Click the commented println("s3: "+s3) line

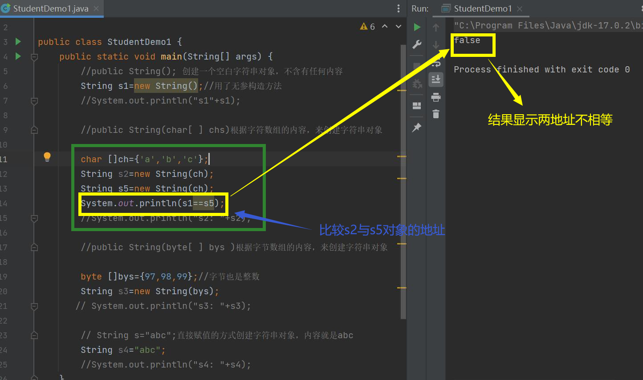163,306
